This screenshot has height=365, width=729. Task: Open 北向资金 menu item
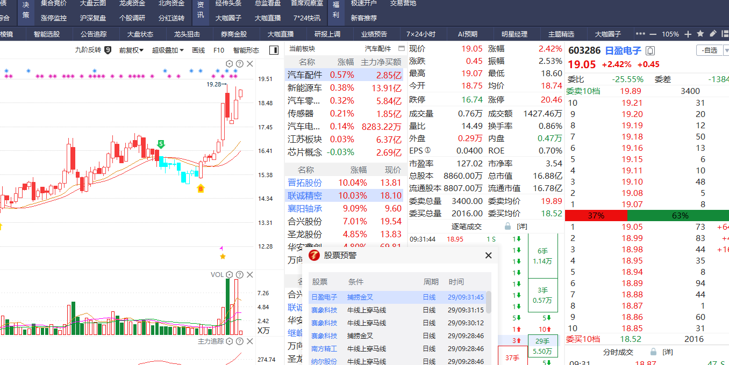click(x=171, y=3)
